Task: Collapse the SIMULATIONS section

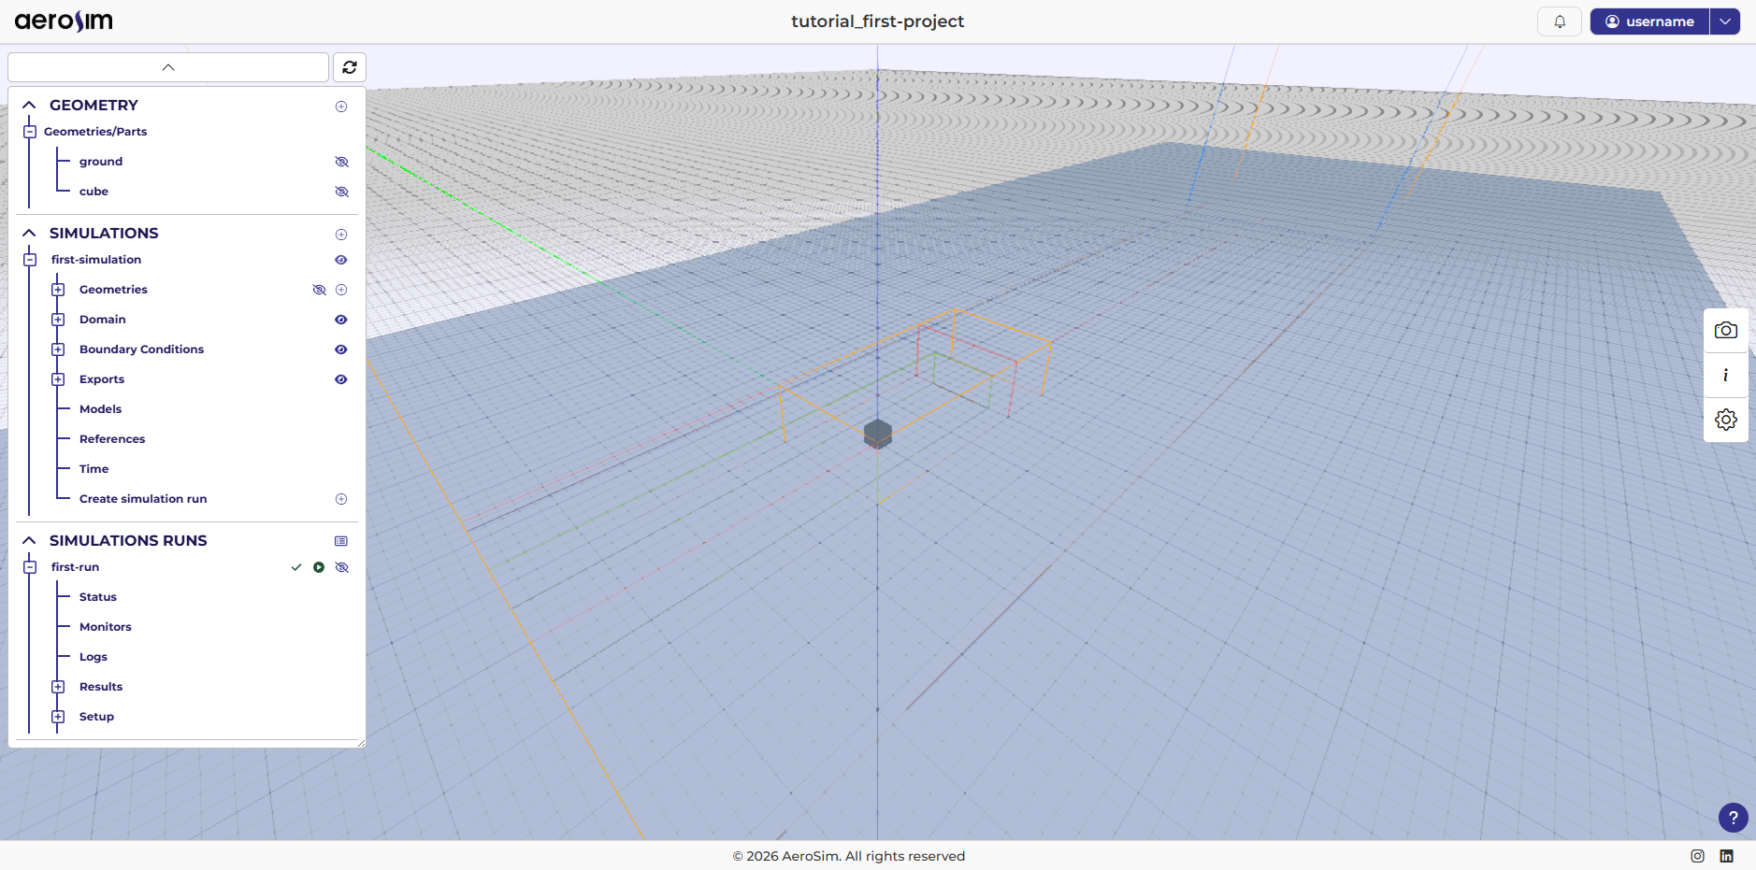Action: pyautogui.click(x=29, y=233)
